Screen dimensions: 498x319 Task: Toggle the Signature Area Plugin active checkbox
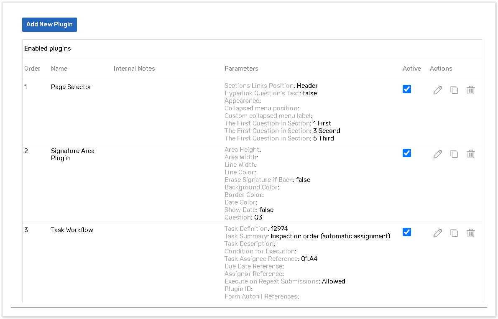(406, 153)
